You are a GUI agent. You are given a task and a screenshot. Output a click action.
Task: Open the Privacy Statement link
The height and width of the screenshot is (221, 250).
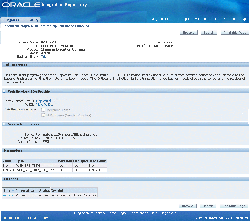tap(41, 218)
